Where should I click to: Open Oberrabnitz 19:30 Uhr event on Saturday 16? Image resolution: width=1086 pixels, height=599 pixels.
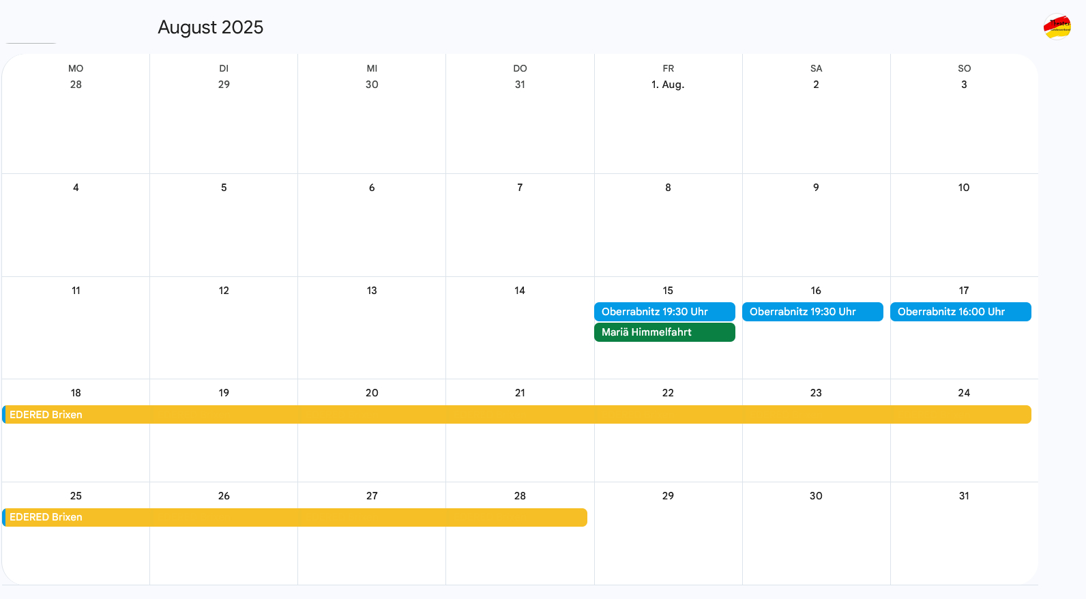[812, 312]
